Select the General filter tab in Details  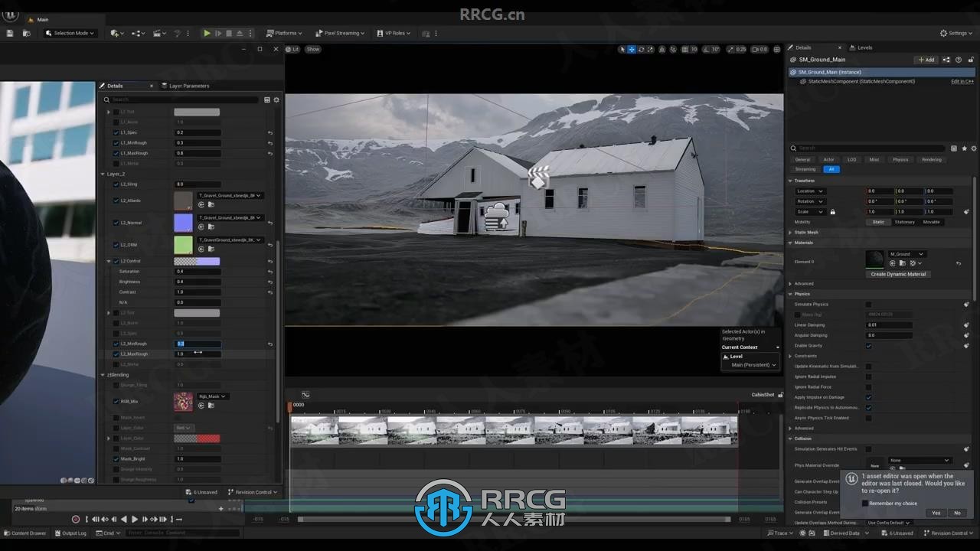[802, 159]
